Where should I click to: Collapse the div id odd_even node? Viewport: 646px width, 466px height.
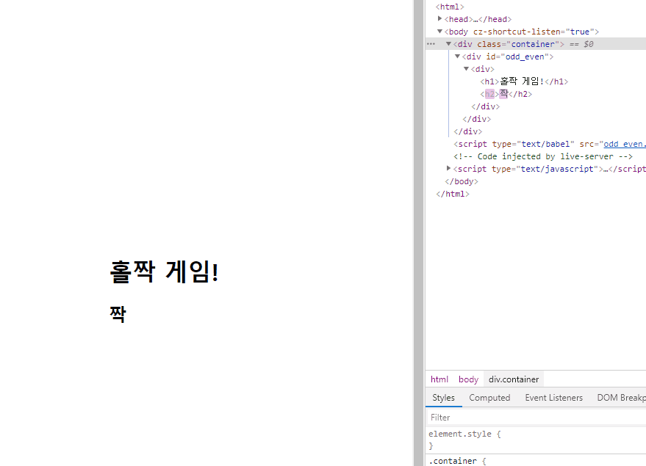pyautogui.click(x=457, y=57)
